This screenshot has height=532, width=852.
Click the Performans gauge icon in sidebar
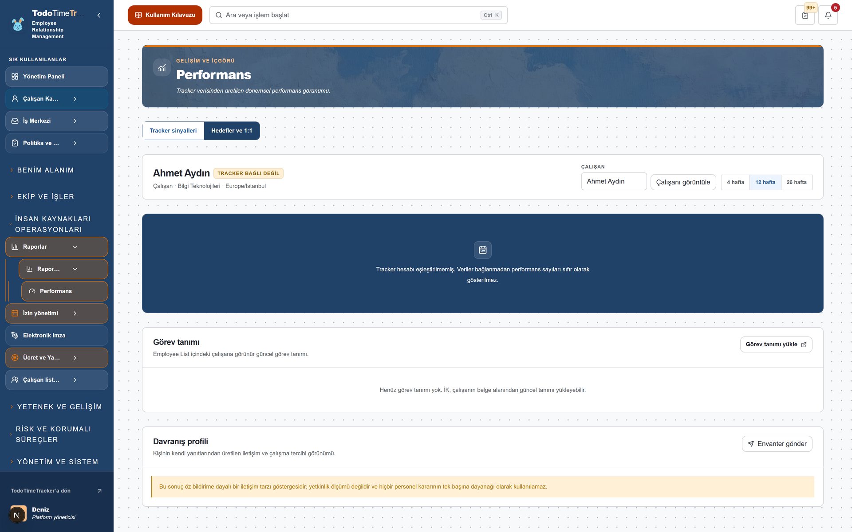(32, 291)
